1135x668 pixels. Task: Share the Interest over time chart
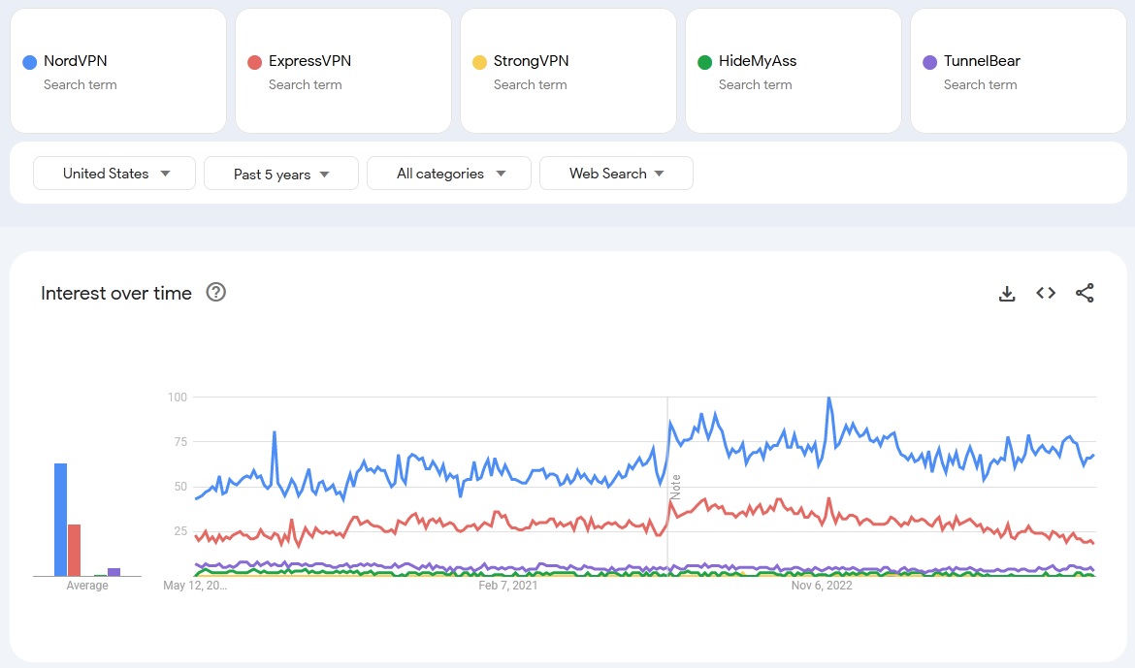tap(1085, 293)
